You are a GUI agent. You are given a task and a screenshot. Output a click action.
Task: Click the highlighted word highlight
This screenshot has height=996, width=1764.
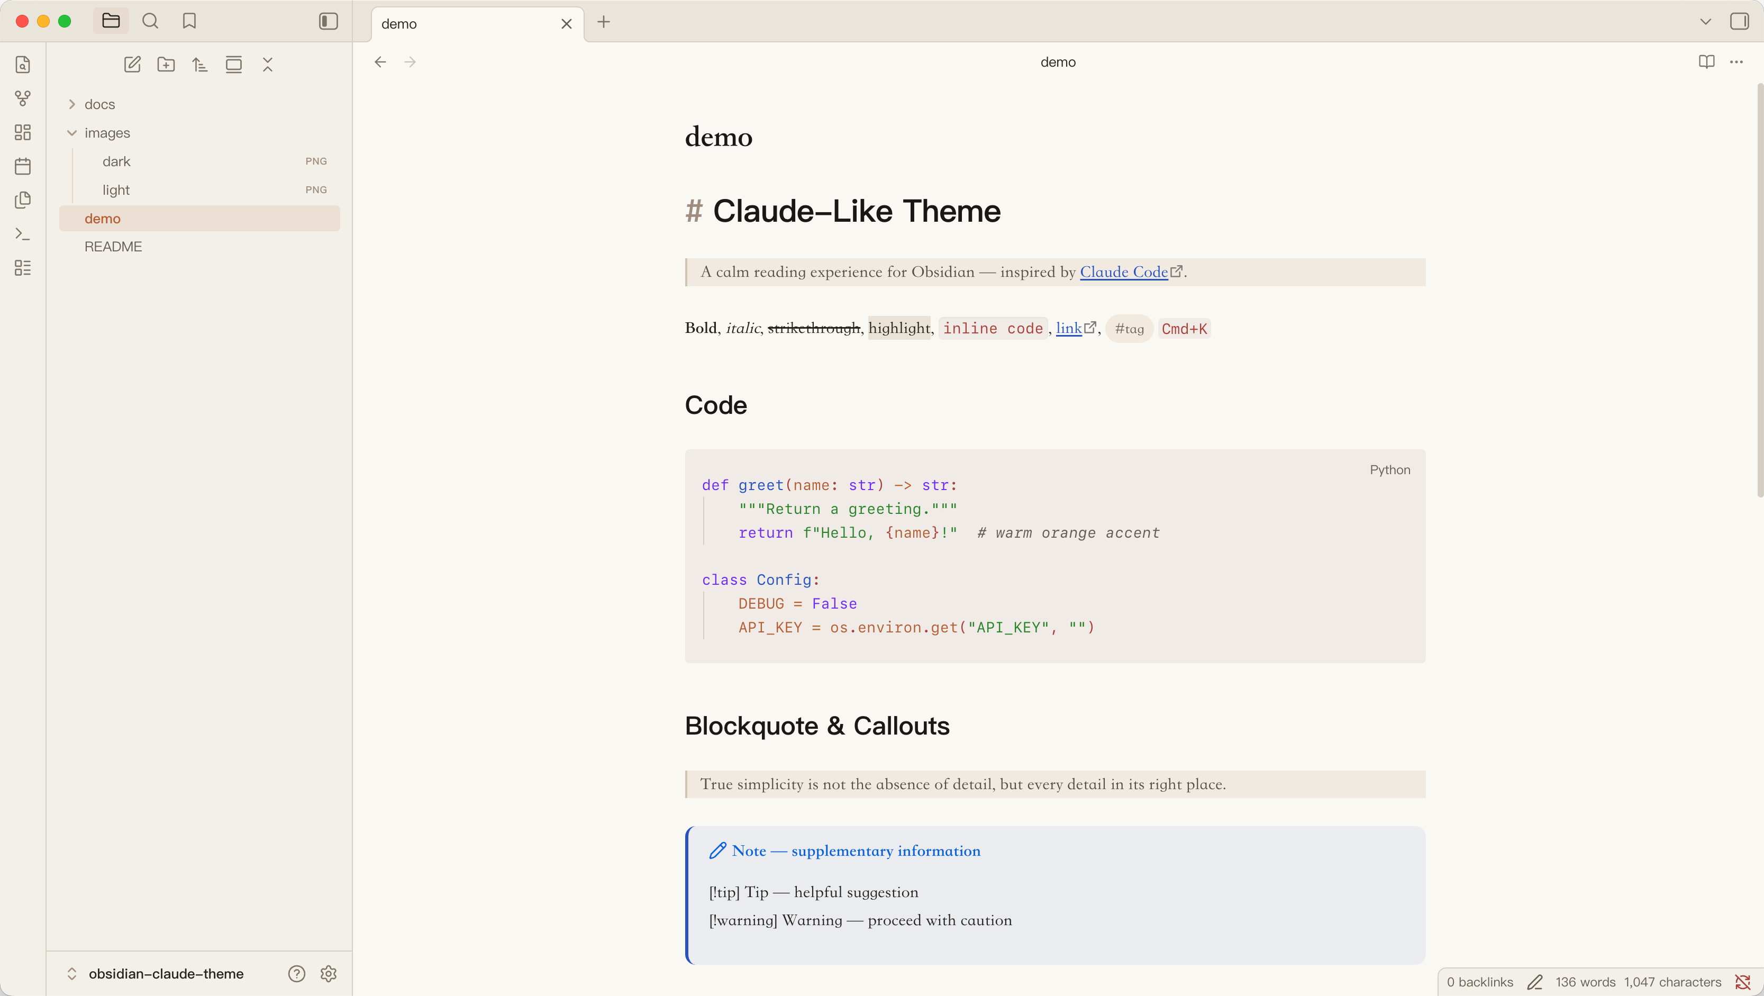[x=899, y=328]
